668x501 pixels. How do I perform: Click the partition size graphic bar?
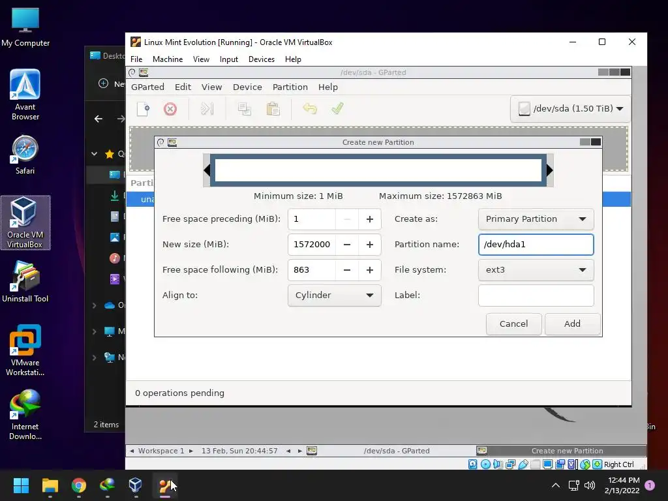(x=378, y=170)
